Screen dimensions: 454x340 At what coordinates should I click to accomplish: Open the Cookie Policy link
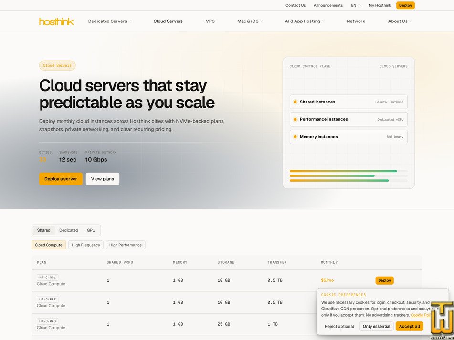pos(421,315)
